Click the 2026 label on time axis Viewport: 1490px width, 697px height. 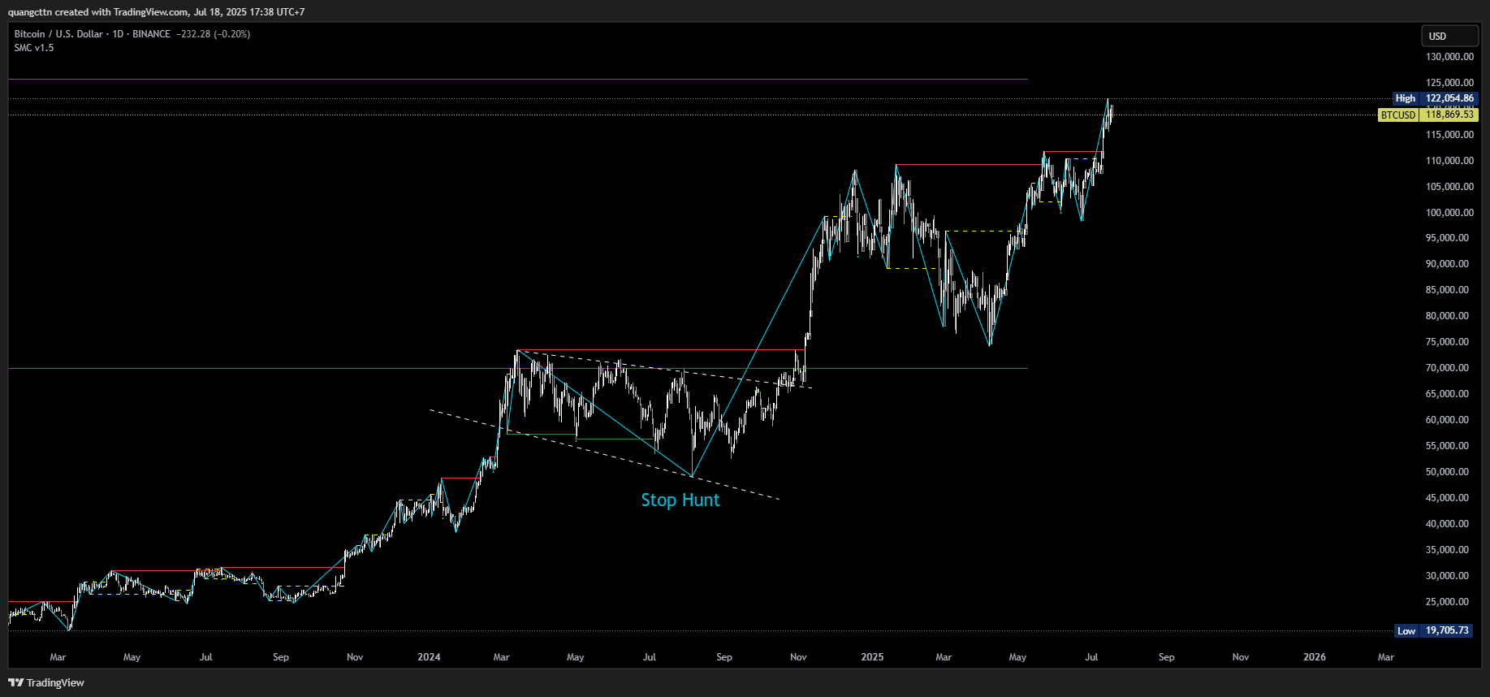point(1315,657)
